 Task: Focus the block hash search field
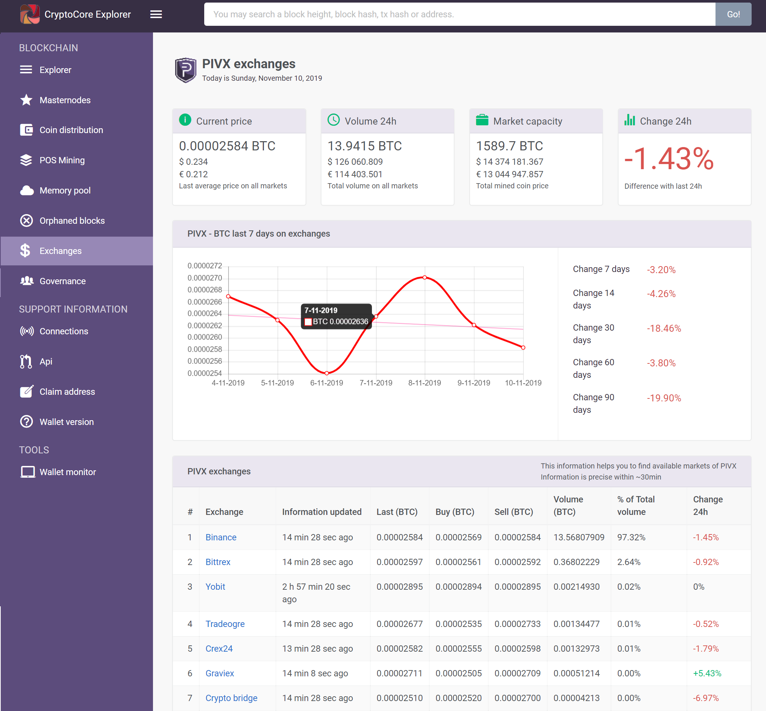(x=460, y=14)
